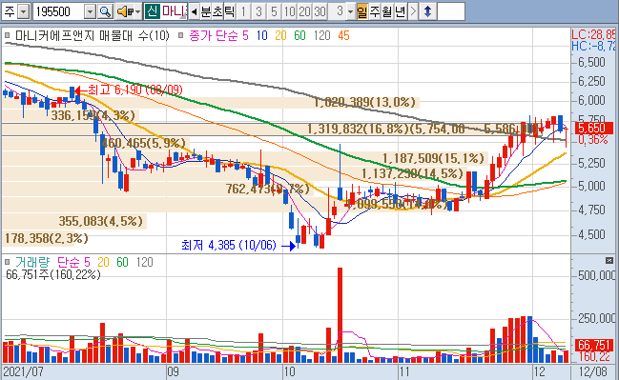Viewport: 619px width, 380px height.
Task: Click the blank input box in toolbar
Action: [x=451, y=11]
